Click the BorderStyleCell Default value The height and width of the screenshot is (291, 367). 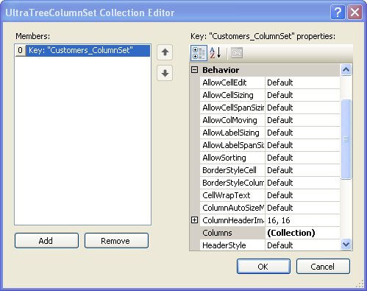pos(302,170)
